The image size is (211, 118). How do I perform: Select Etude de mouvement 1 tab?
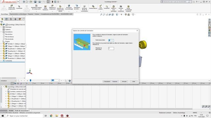coord(22,111)
